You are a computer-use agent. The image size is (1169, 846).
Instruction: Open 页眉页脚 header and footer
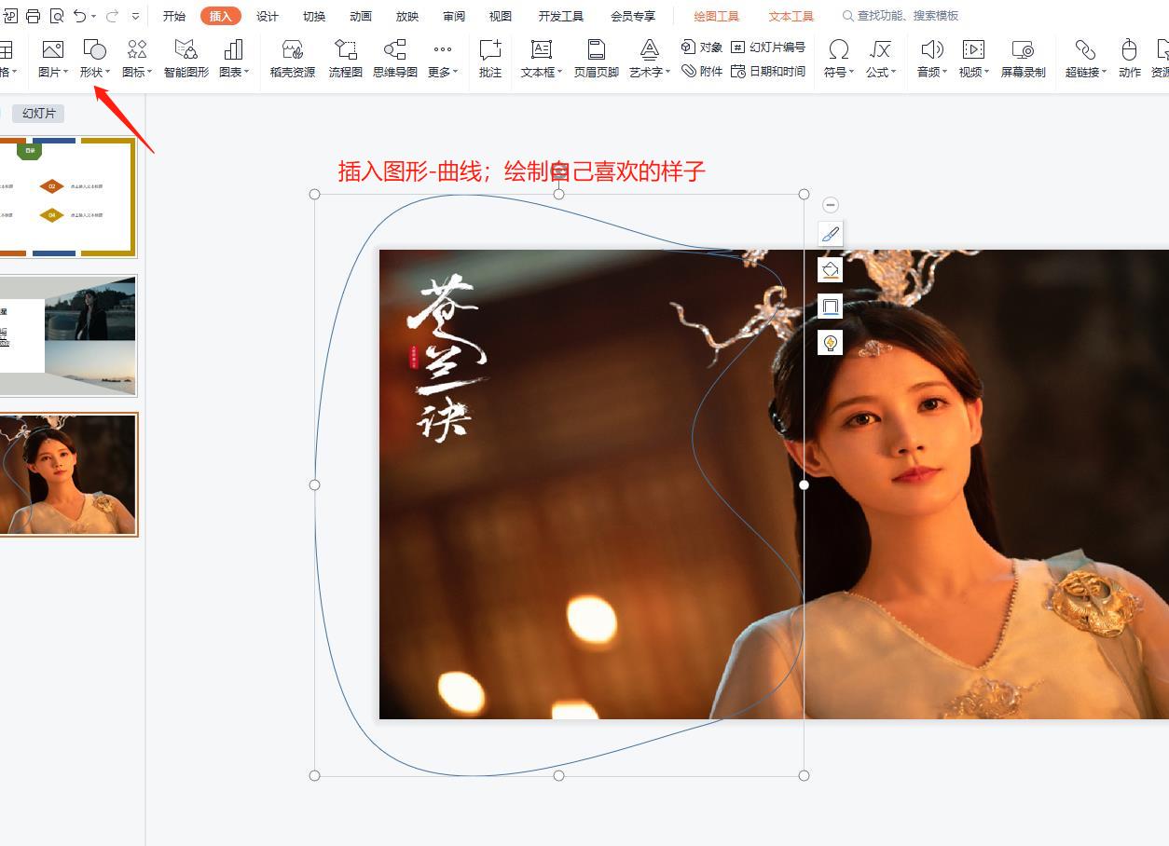click(x=597, y=58)
